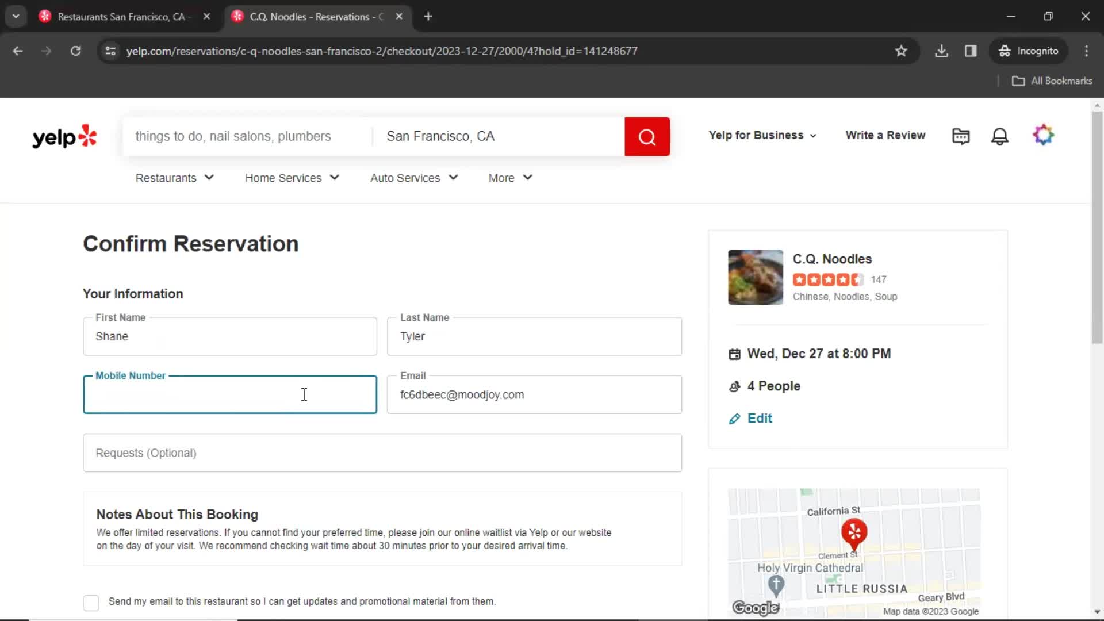The image size is (1104, 621).
Task: Click the Incognito indicator
Action: pos(1029,51)
